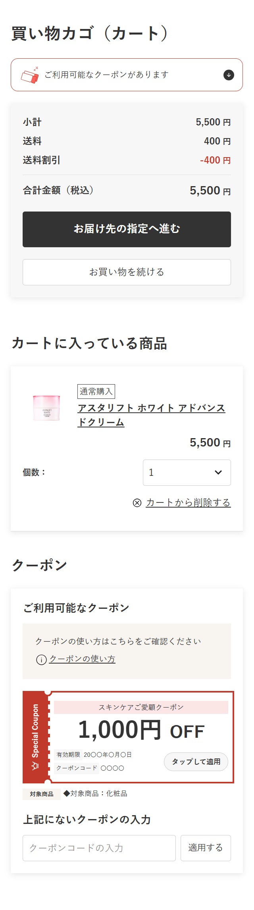Viewport: 254px width, 910px height.
Task: Open the Astalift cream product thumbnail
Action: [46, 407]
